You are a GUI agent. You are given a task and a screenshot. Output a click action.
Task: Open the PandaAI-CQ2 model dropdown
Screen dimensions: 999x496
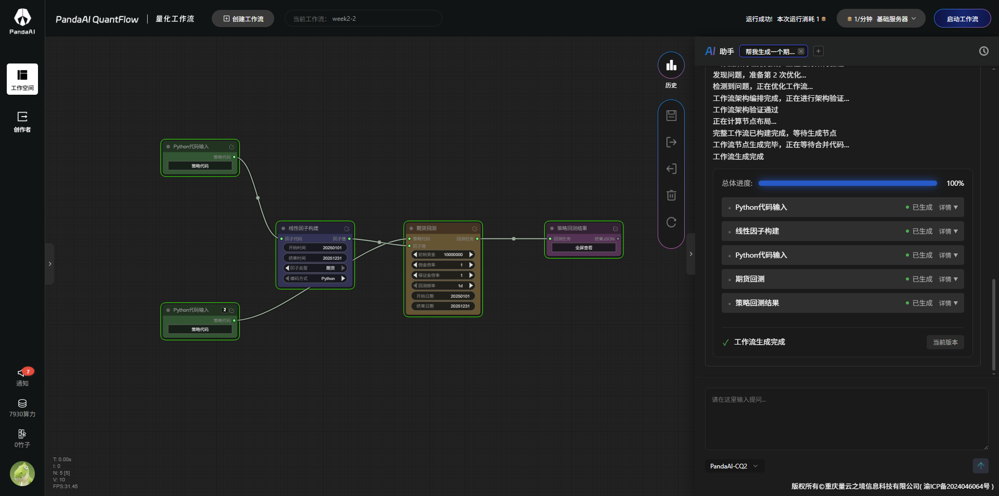(734, 466)
